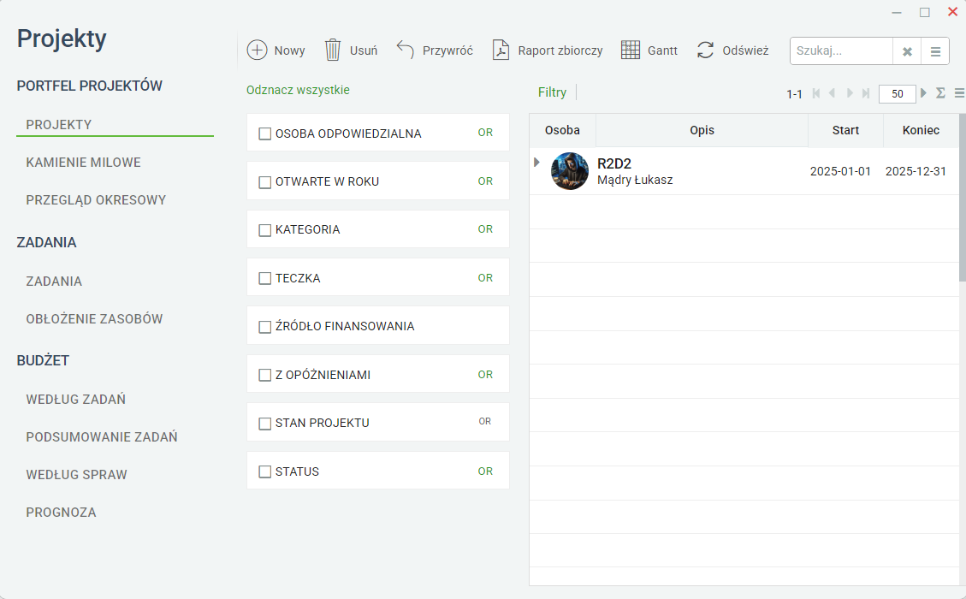This screenshot has width=966, height=599.
Task: Select WEDŁUG SPRAW budget view
Action: click(x=76, y=475)
